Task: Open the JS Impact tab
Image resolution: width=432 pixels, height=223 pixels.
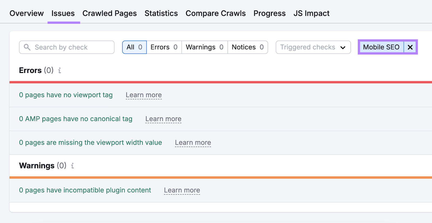Action: click(311, 13)
